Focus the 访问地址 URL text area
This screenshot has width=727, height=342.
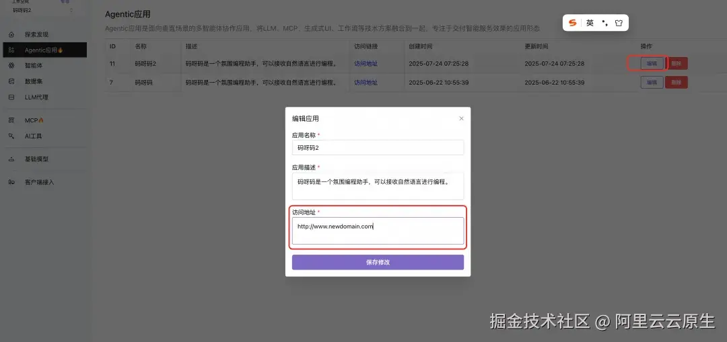point(378,231)
